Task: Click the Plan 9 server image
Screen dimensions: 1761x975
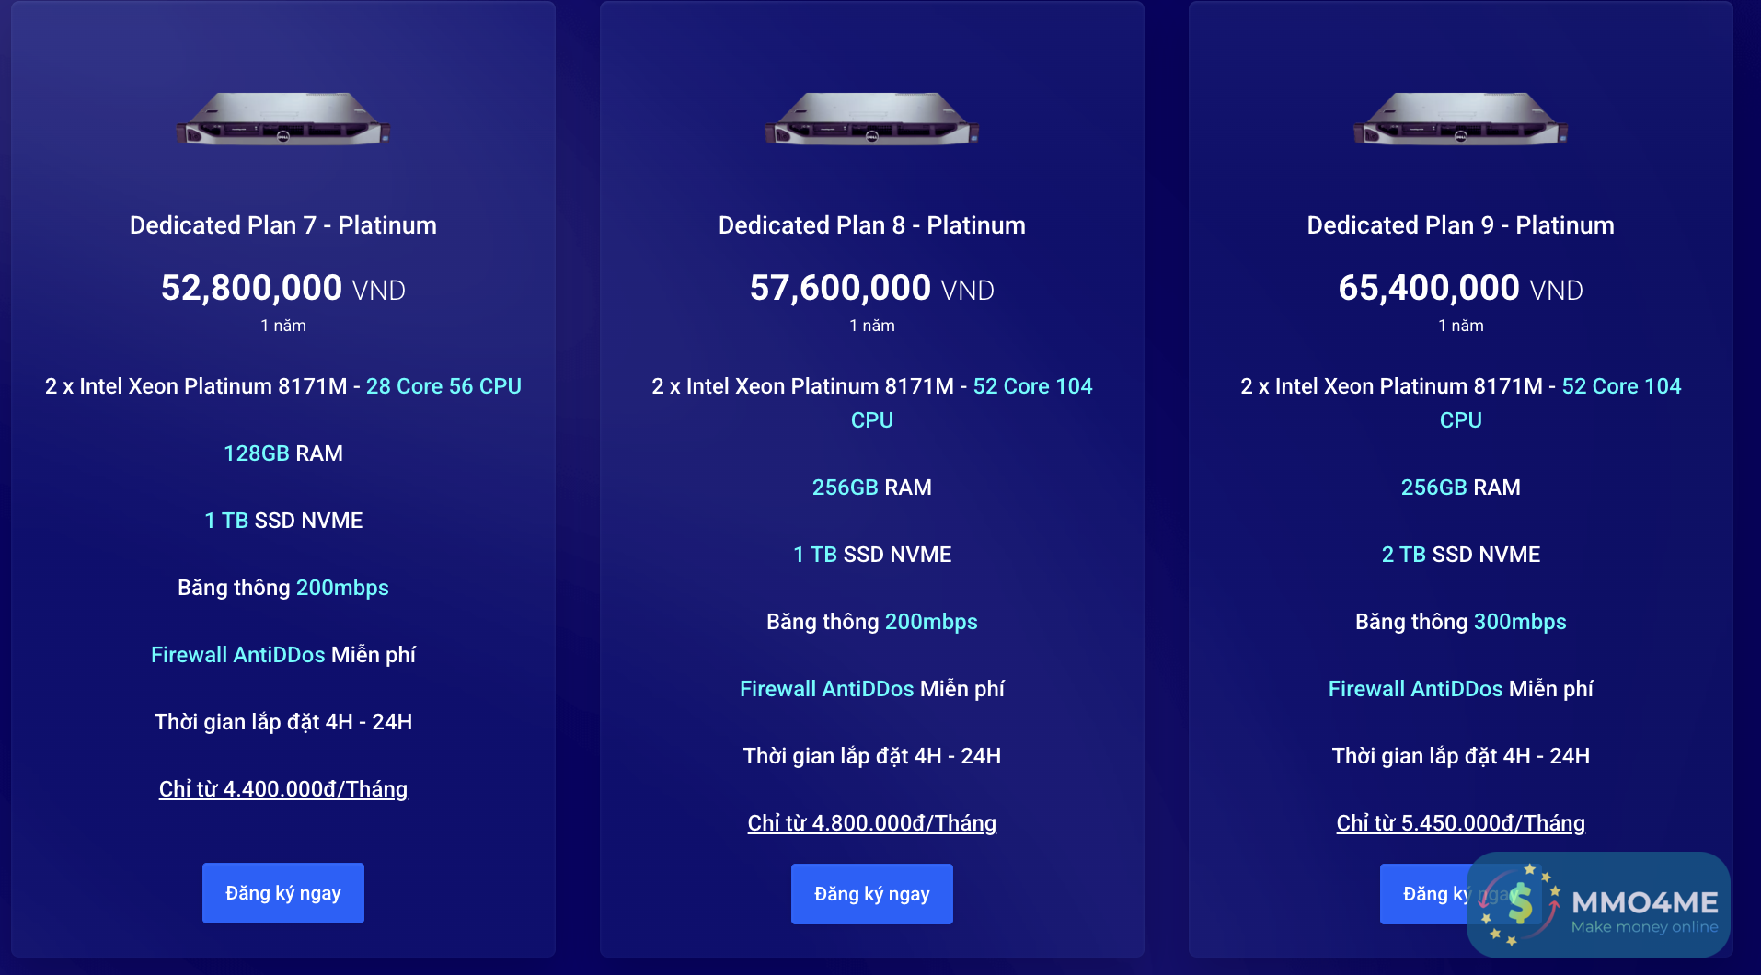Action: 1460,120
